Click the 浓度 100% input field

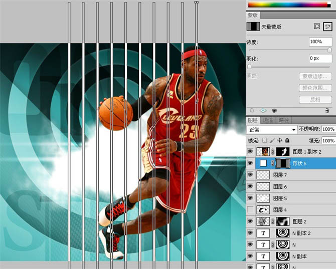pos(320,42)
